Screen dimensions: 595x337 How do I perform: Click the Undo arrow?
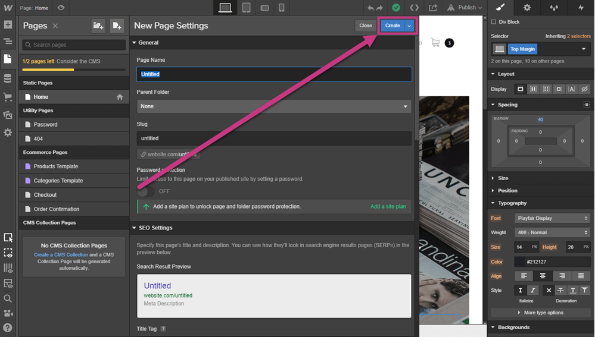(370, 8)
